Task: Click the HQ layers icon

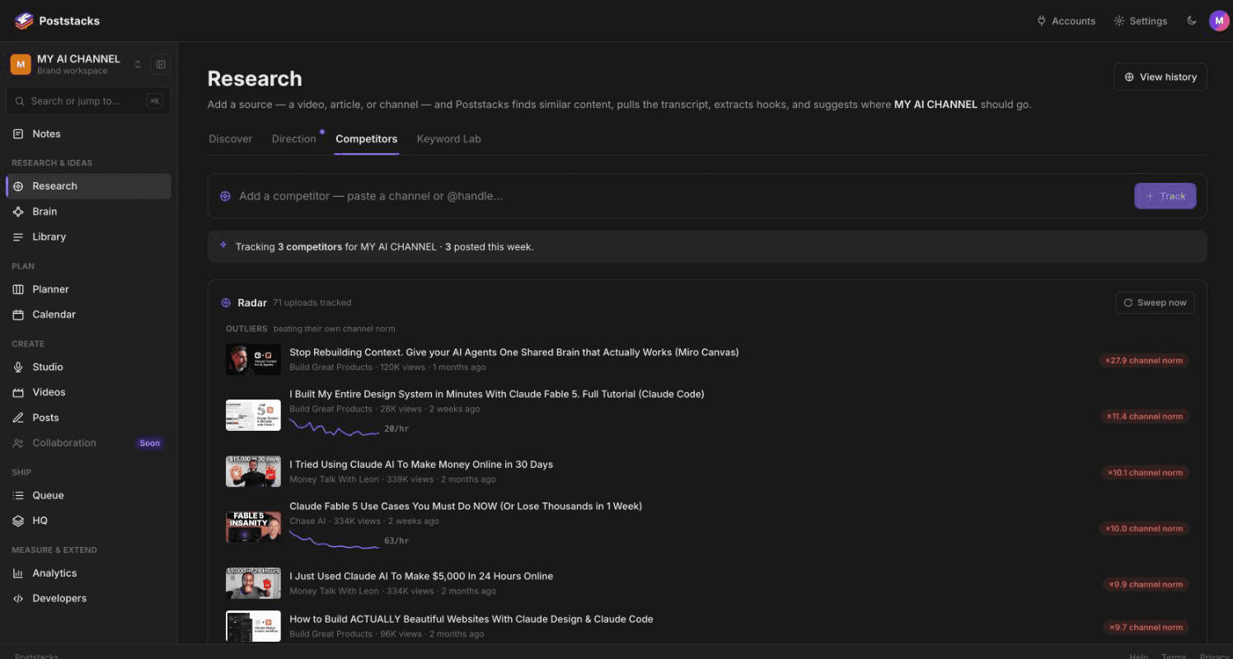Action: coord(18,521)
